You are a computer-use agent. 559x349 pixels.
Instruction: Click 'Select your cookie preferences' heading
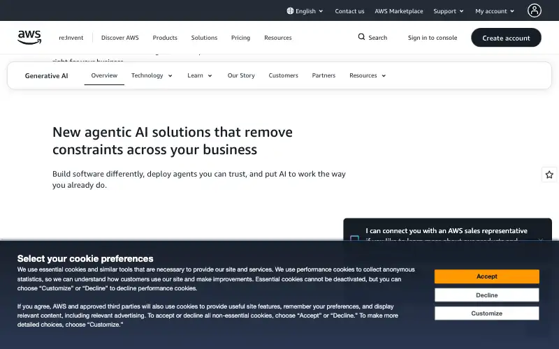pos(85,258)
